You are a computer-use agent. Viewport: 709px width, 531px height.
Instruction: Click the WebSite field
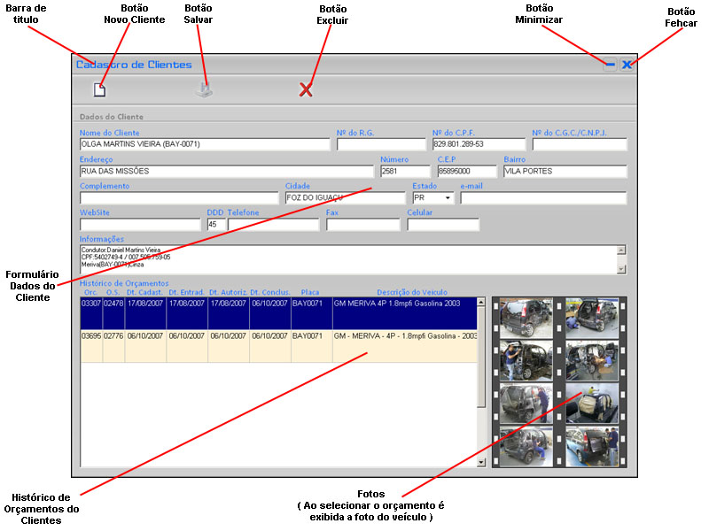140,225
